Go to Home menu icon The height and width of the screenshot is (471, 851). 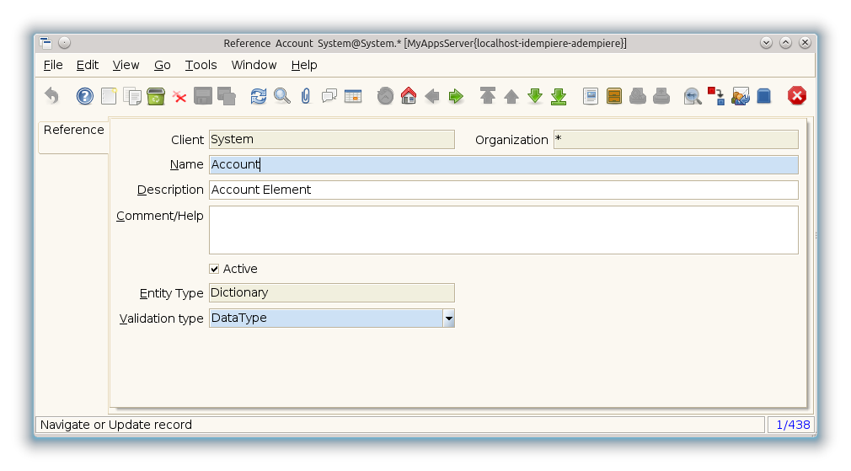409,96
